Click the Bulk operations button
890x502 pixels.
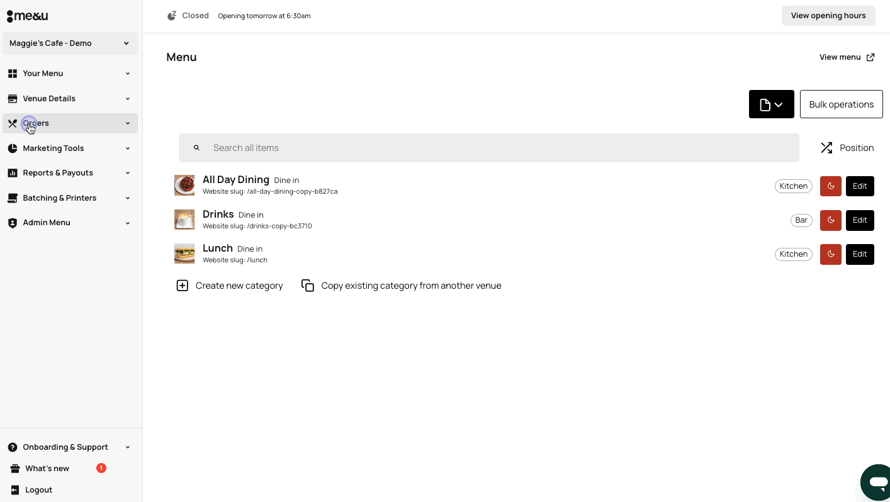click(841, 104)
